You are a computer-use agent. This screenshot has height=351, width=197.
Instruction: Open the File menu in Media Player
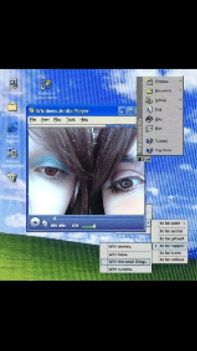tap(33, 120)
